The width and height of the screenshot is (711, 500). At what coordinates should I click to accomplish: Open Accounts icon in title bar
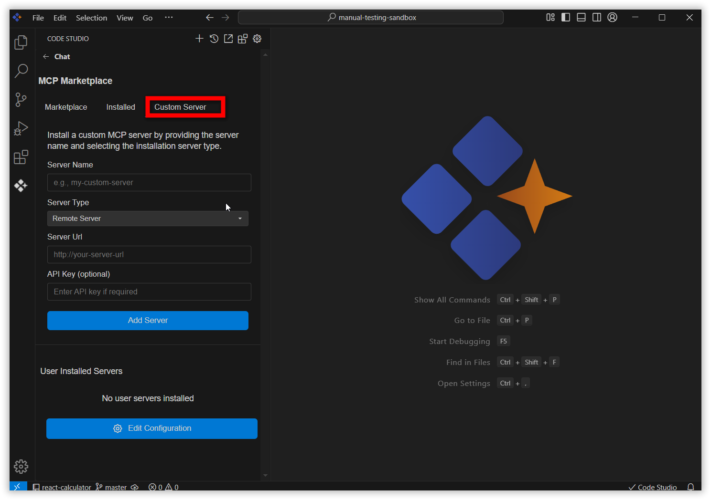click(x=613, y=17)
